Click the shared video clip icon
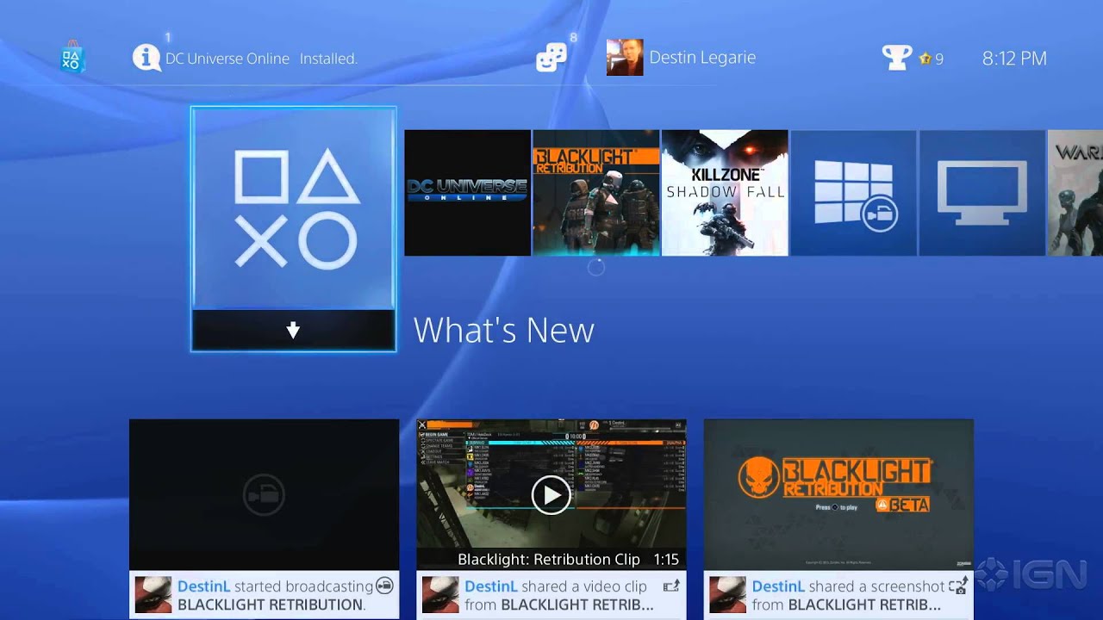Viewport: 1103px width, 620px height. pyautogui.click(x=671, y=586)
